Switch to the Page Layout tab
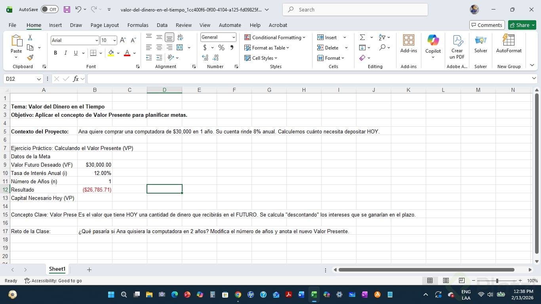Viewport: 541px width, 304px height. click(105, 25)
